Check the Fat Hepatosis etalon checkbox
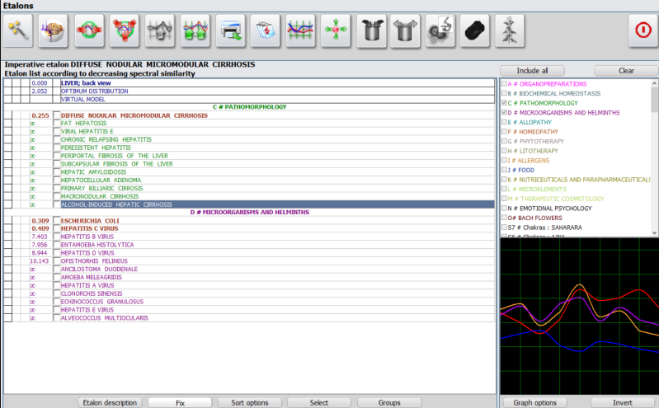This screenshot has width=659, height=408. click(x=56, y=124)
